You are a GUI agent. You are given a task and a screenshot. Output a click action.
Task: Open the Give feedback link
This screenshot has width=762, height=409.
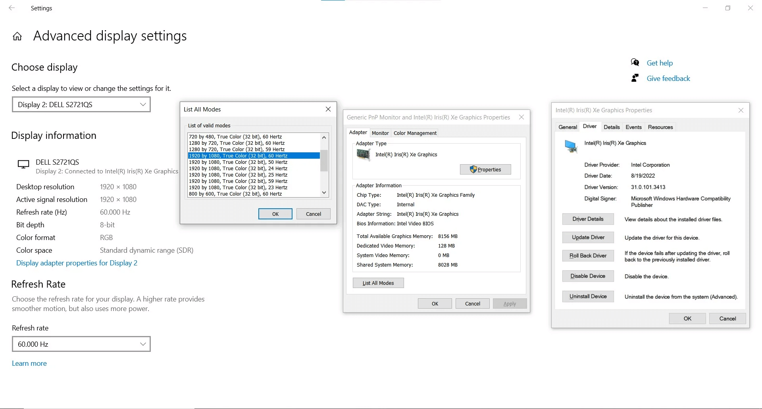pyautogui.click(x=668, y=78)
